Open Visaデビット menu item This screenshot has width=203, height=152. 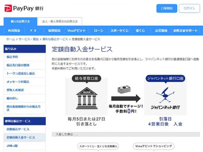pyautogui.click(x=76, y=31)
